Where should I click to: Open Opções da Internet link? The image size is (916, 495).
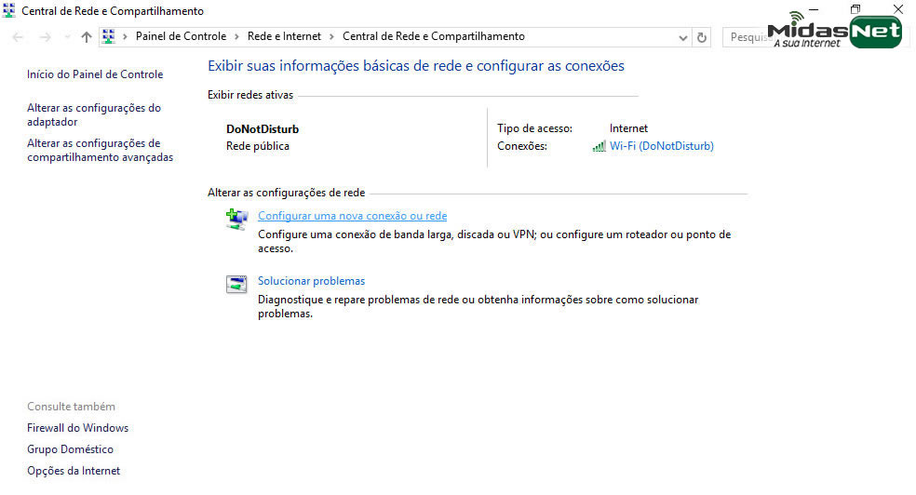click(x=74, y=471)
